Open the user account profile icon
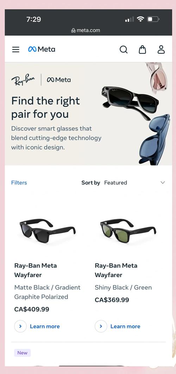 161,49
